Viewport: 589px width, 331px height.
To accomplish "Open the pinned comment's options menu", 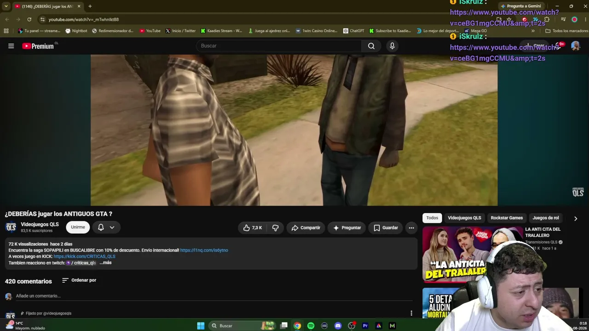I will 411,313.
